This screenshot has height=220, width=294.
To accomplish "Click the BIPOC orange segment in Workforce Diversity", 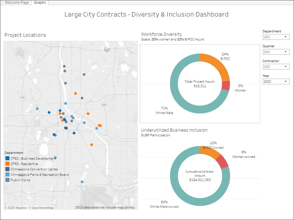I will point(218,66).
